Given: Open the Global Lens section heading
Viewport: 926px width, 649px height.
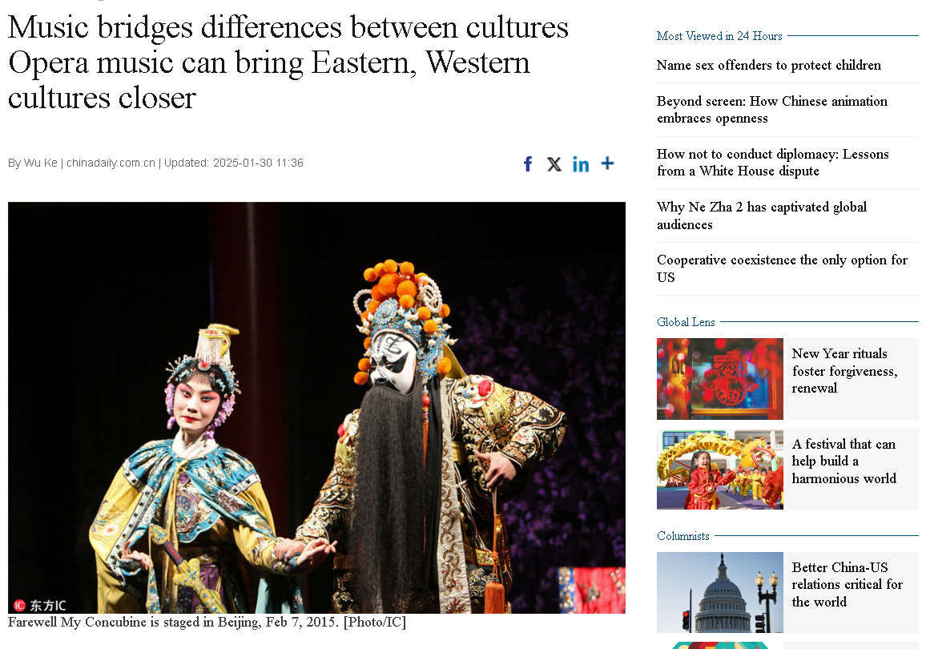Looking at the screenshot, I should pos(686,322).
